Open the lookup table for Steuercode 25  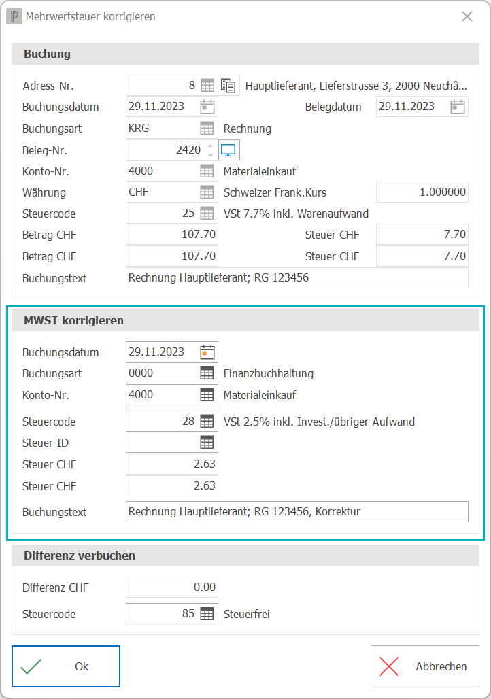[x=207, y=213]
